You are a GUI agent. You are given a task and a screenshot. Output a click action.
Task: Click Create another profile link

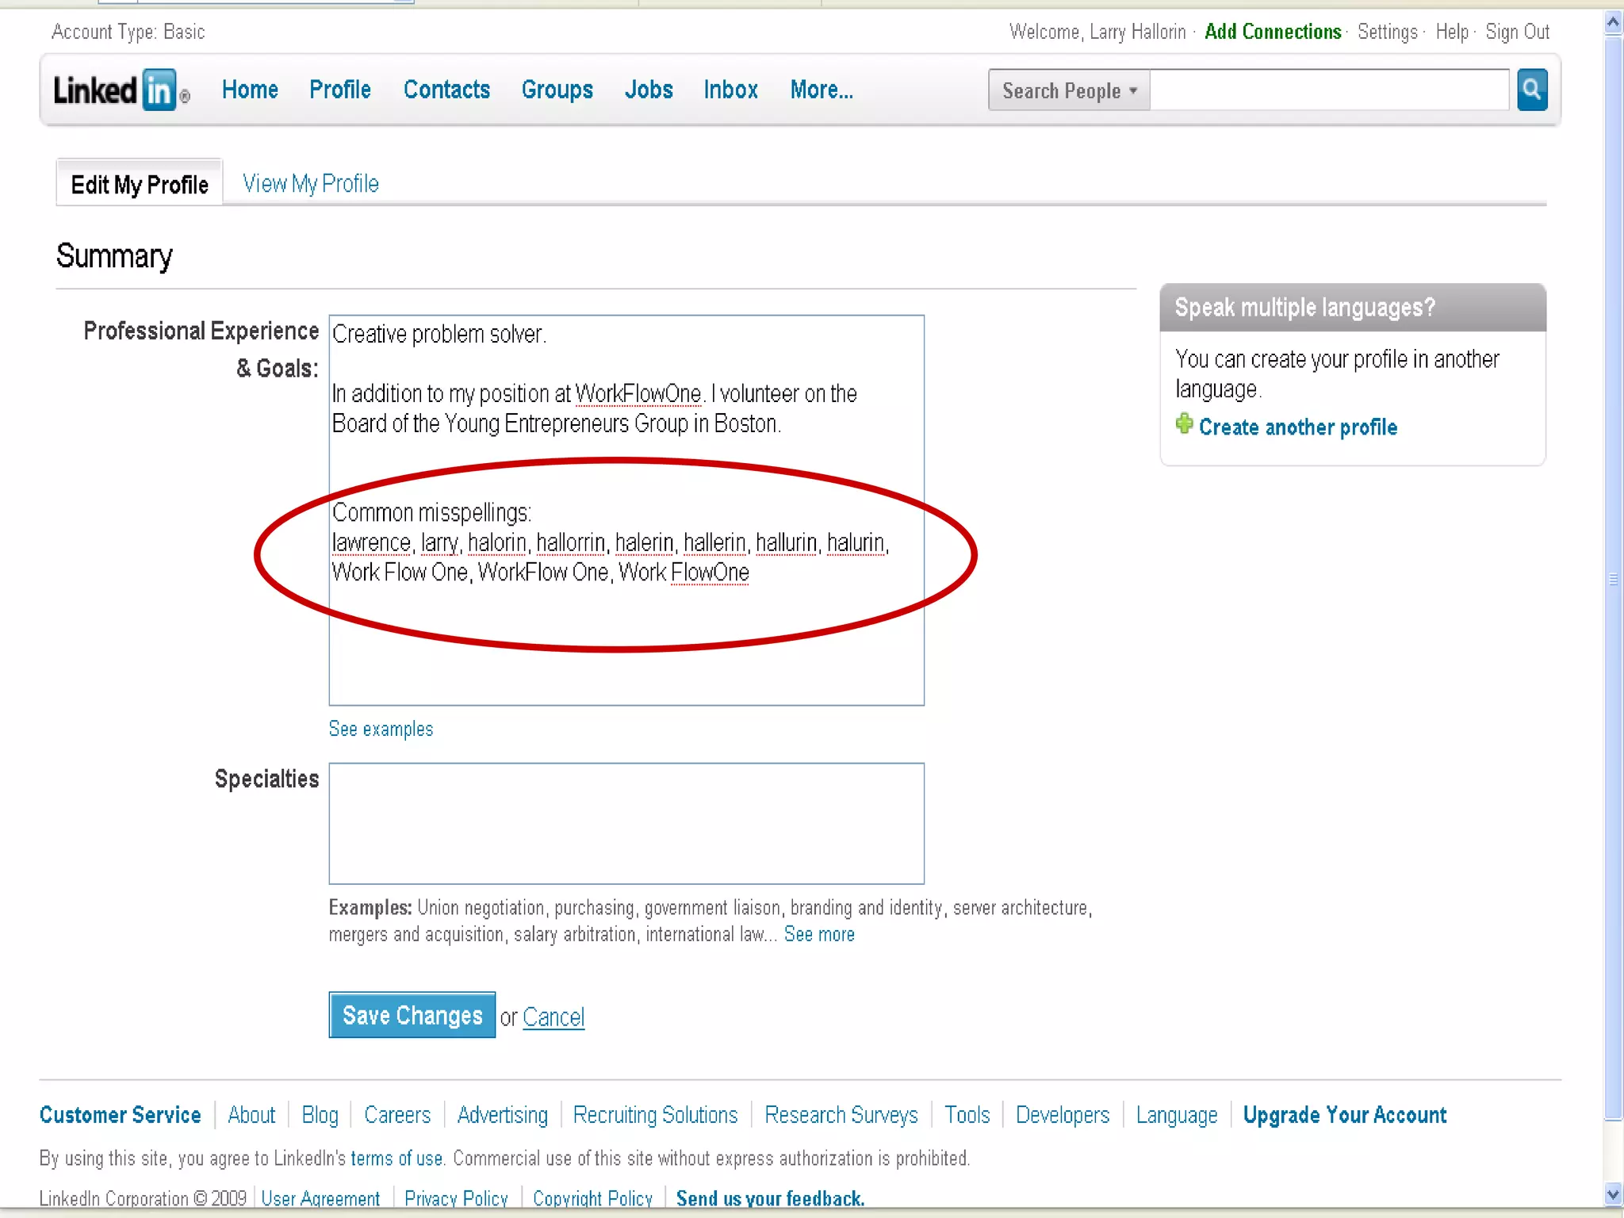point(1297,427)
